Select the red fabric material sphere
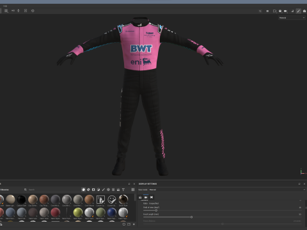The image size is (307, 230). (x=56, y=212)
